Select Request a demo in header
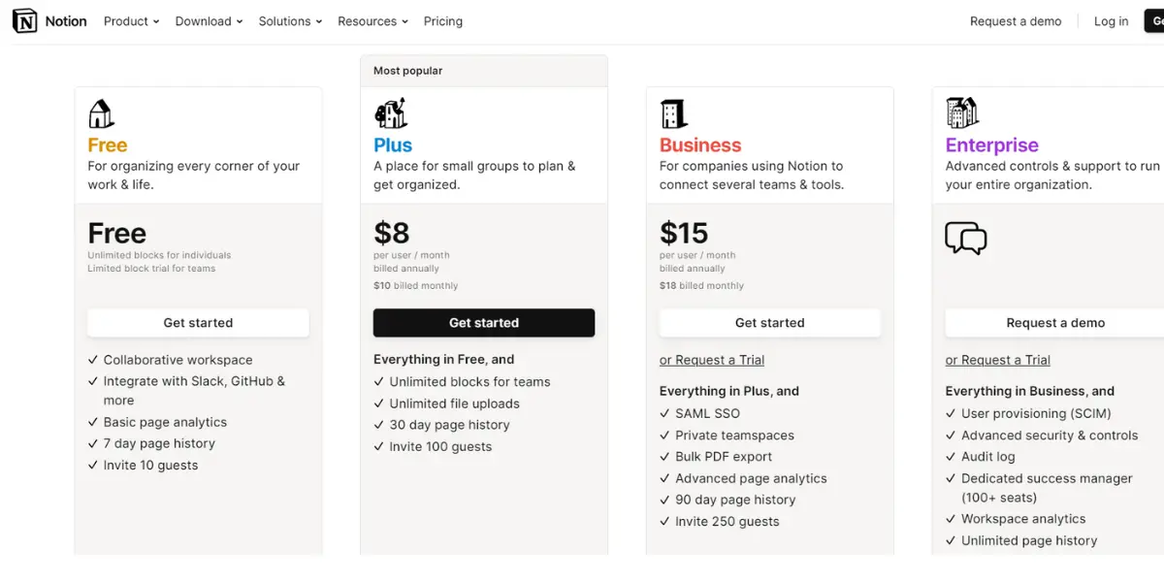Image resolution: width=1164 pixels, height=582 pixels. click(x=1016, y=21)
